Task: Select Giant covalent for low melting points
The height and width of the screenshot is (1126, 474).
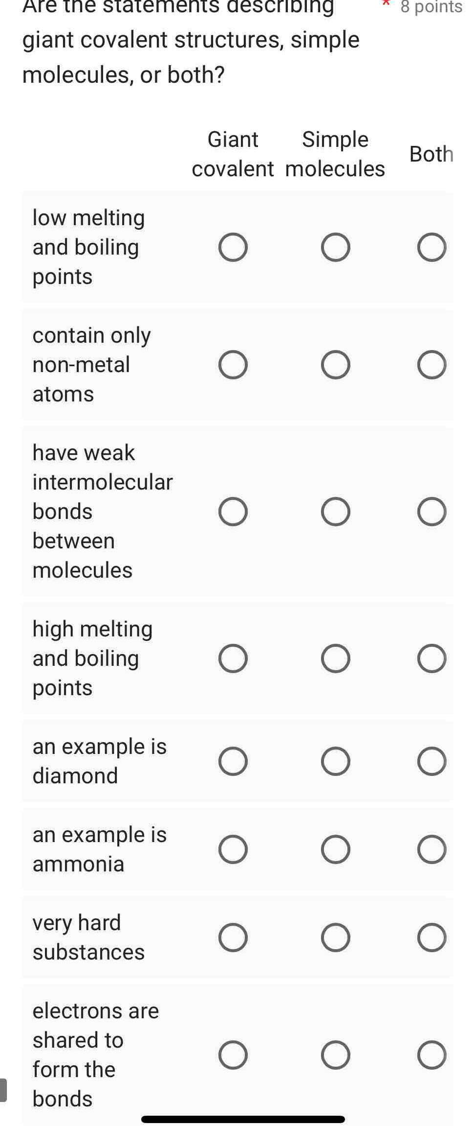Action: click(233, 247)
